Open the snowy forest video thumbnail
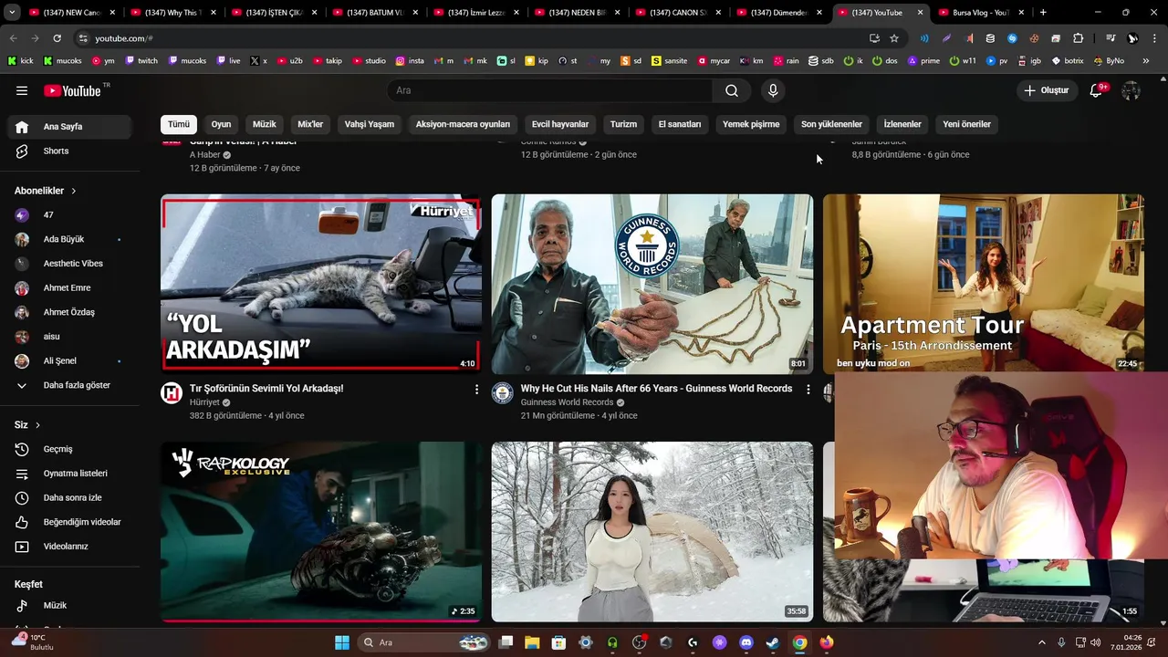The height and width of the screenshot is (657, 1168). click(652, 532)
